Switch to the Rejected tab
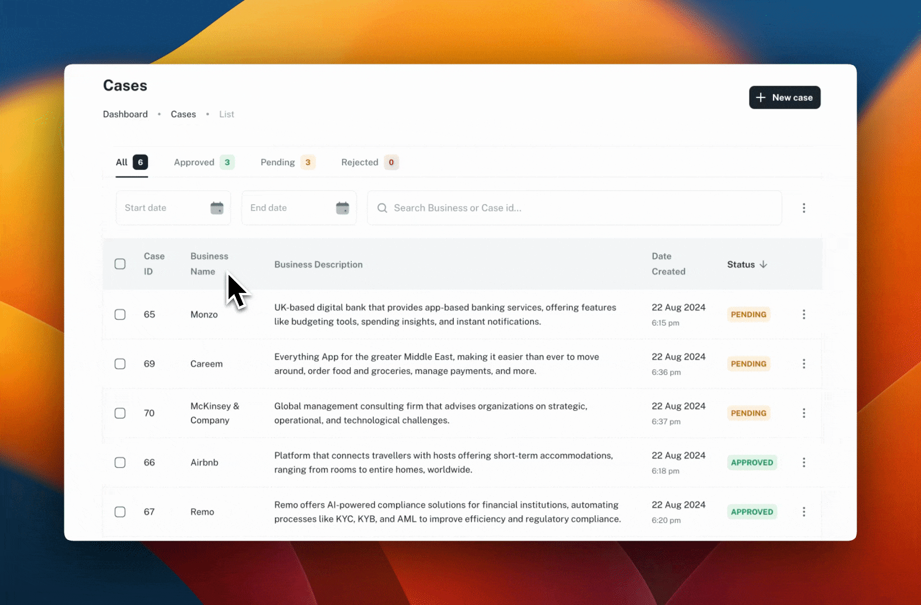921x605 pixels. click(x=370, y=162)
